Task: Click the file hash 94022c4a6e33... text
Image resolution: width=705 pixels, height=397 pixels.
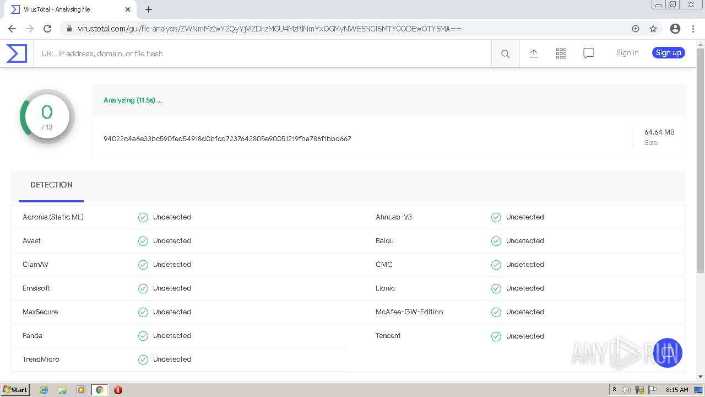Action: point(227,138)
